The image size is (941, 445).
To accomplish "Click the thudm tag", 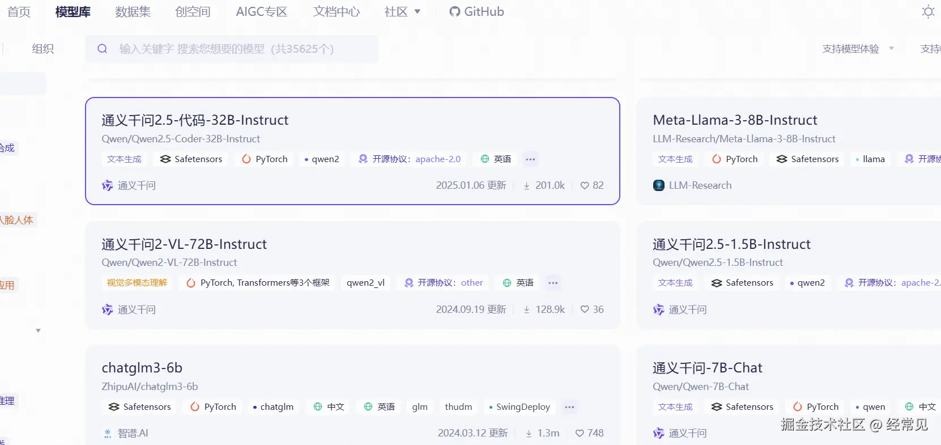I will [458, 407].
